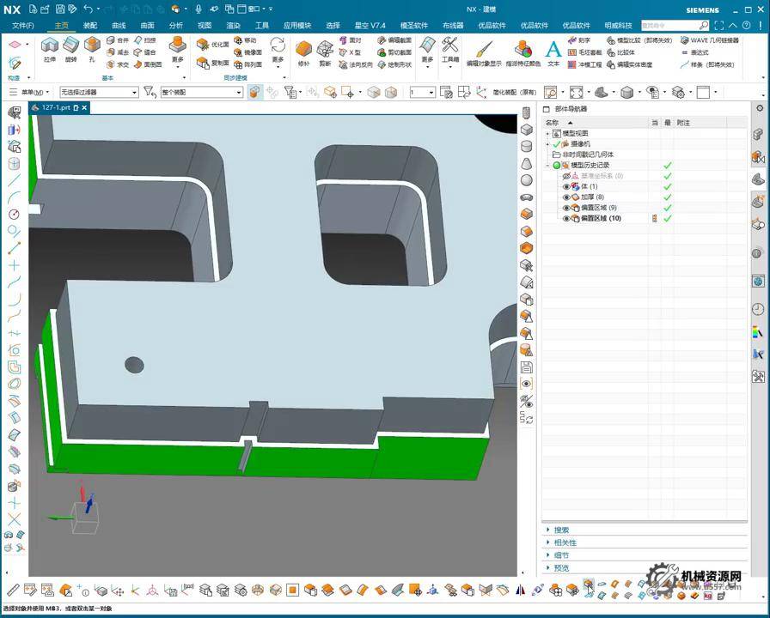The image size is (770, 618).
Task: Click the 菜单(M) button
Action: pos(31,92)
